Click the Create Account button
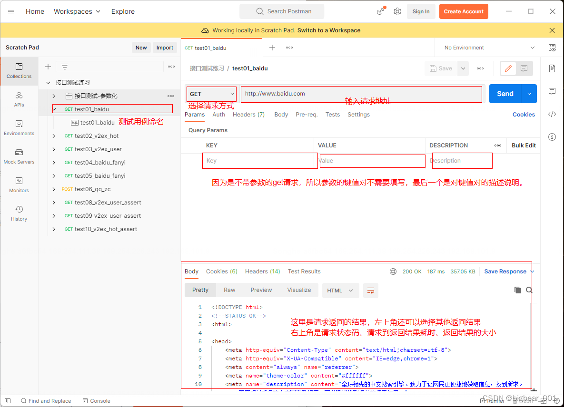This screenshot has height=407, width=564. 464,11
